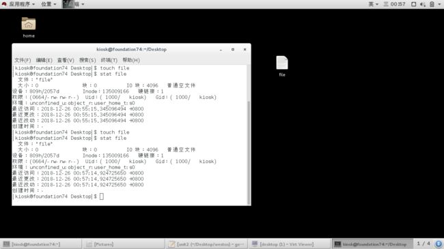Image resolution: width=444 pixels, height=249 pixels.
Task: Open the 英 input method dropdown
Action: tap(373, 4)
